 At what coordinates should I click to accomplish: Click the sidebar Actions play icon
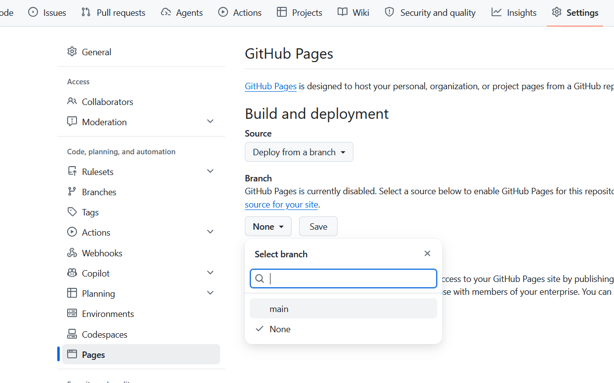coord(72,232)
